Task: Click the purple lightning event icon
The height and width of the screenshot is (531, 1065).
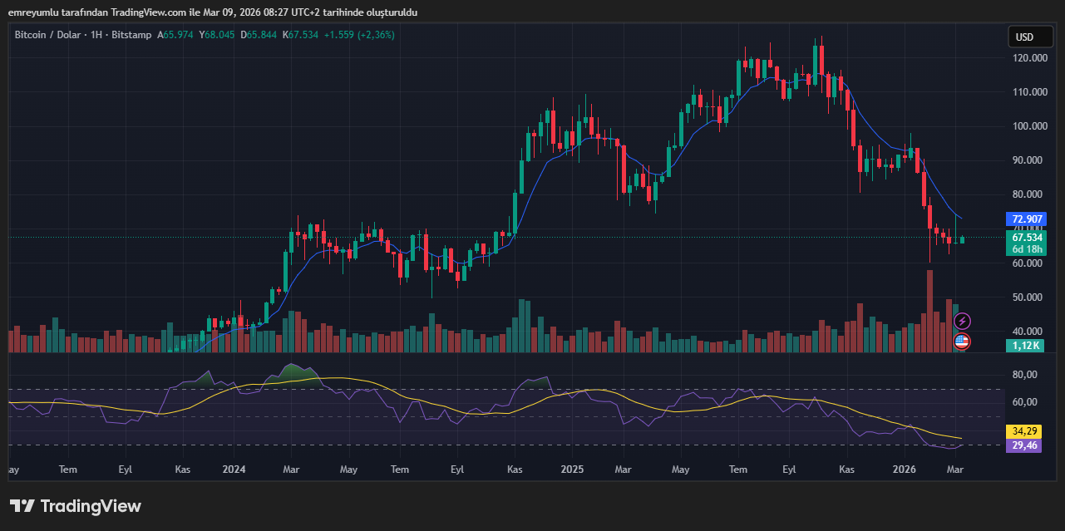Action: (x=962, y=322)
